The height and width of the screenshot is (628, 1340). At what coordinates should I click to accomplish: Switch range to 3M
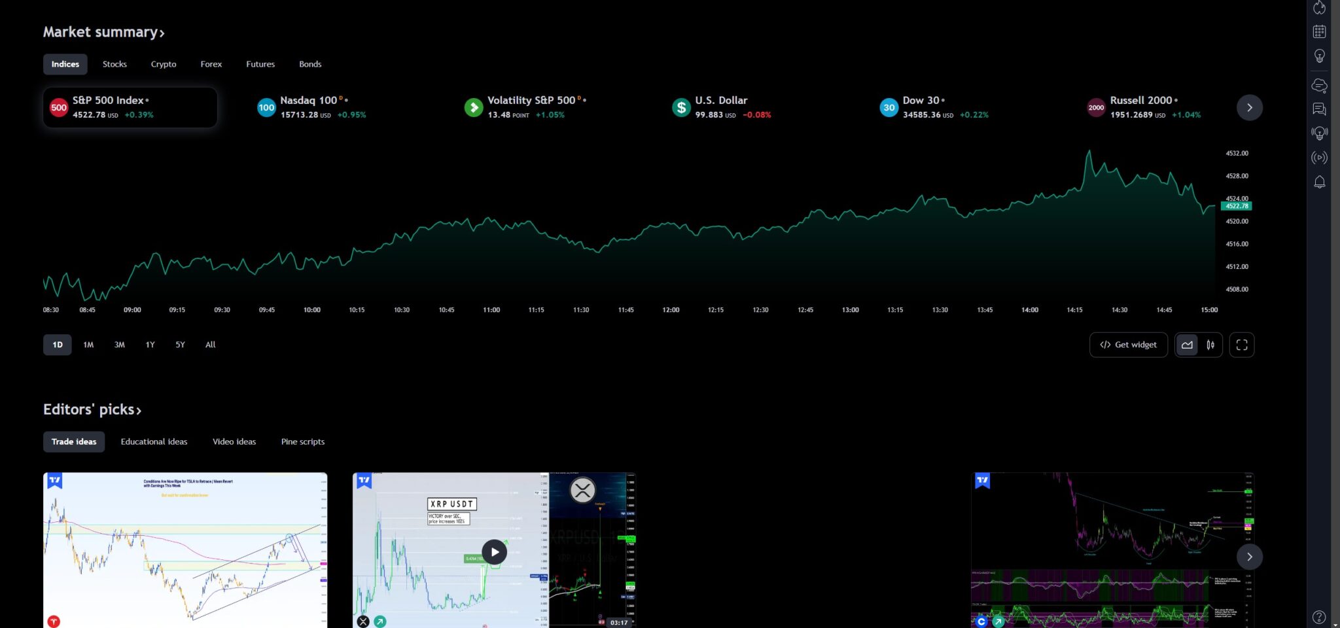click(119, 345)
